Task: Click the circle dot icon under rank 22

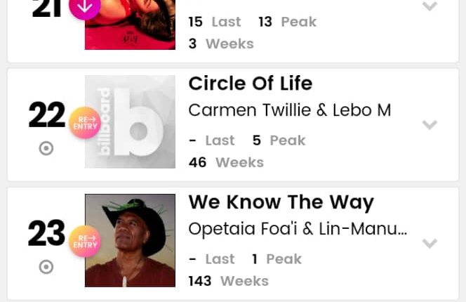Action: tap(46, 148)
